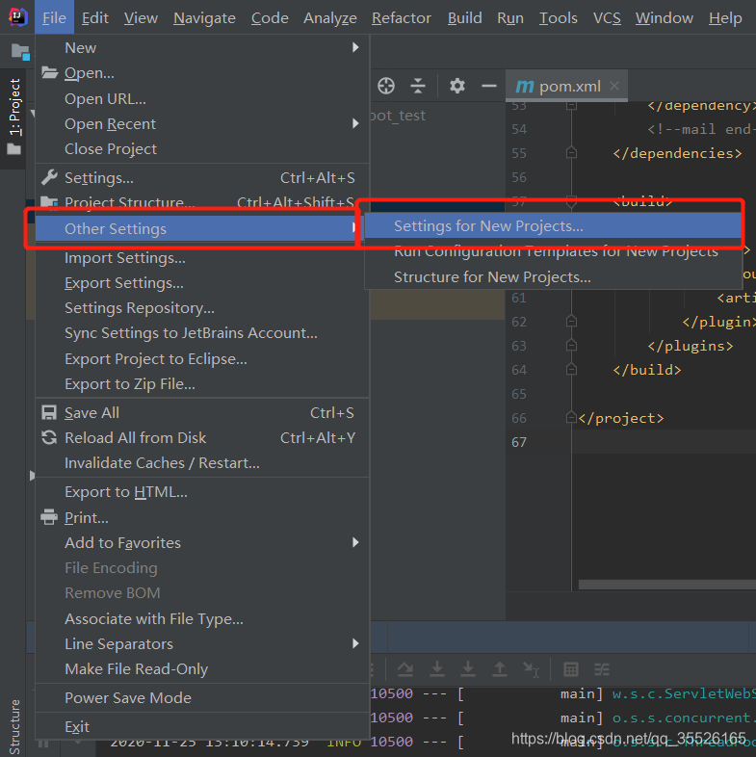The height and width of the screenshot is (757, 756).
Task: Open the File menu
Action: (x=54, y=18)
